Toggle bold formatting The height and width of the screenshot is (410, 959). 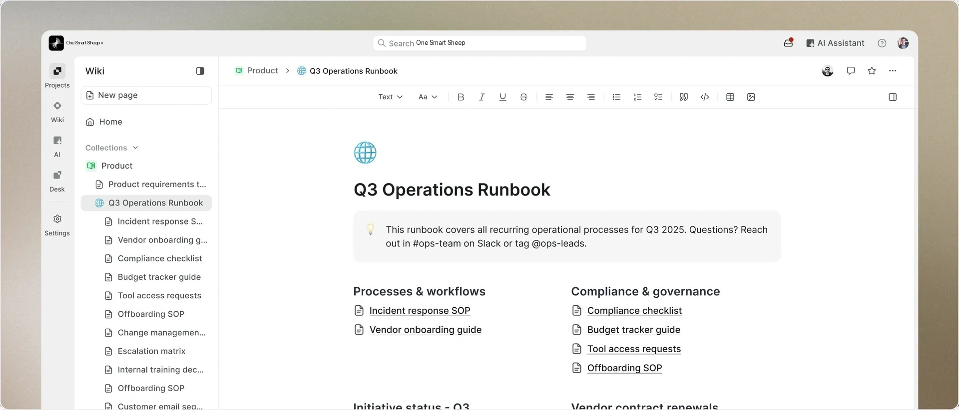click(461, 97)
